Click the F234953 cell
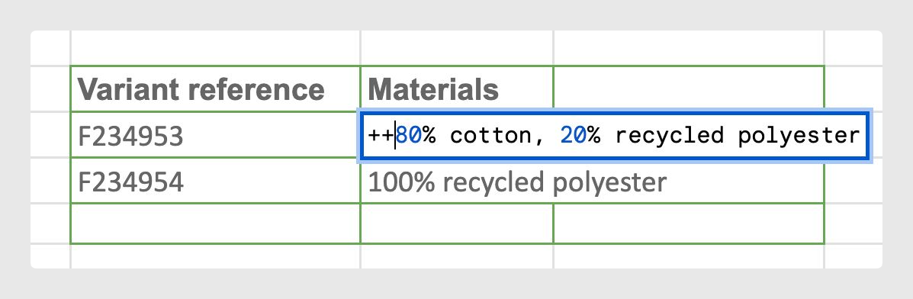913x299 pixels. (215, 135)
